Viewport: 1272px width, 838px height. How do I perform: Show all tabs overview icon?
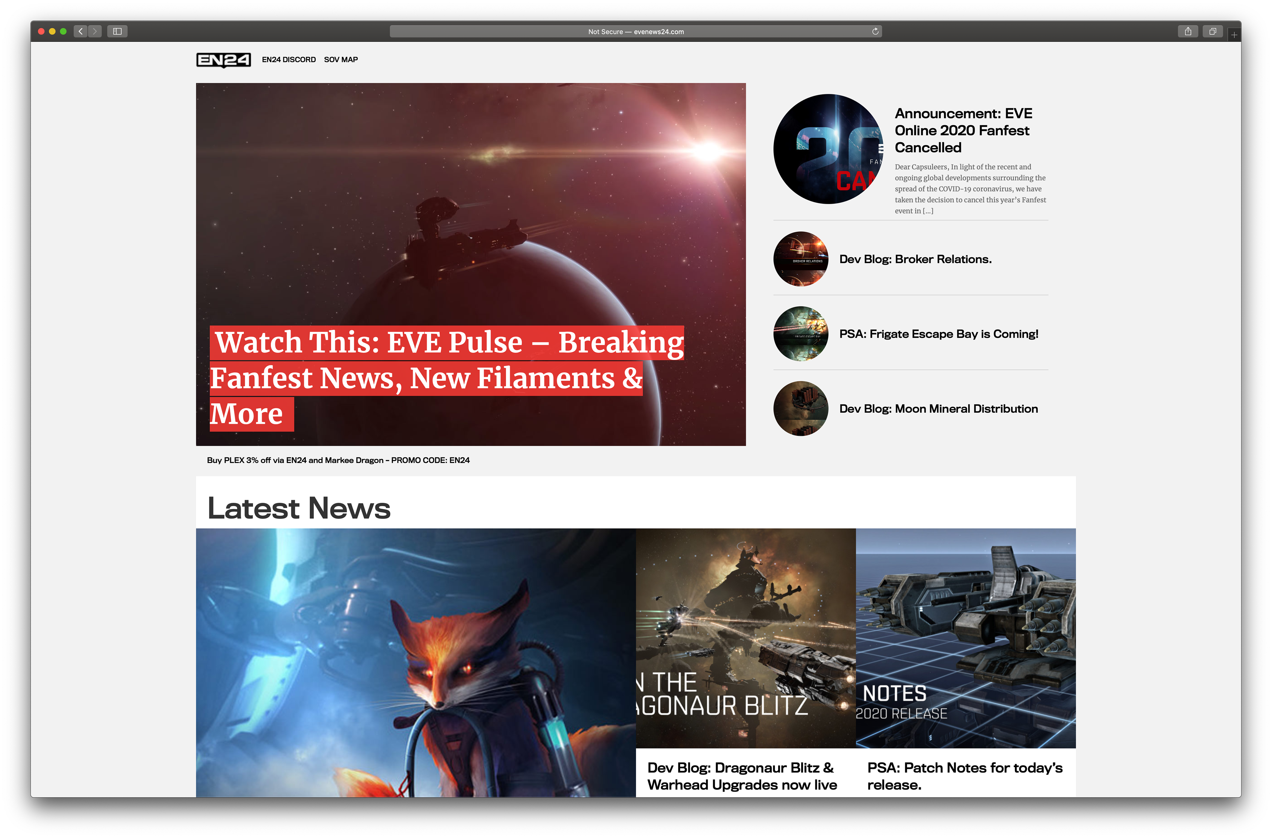[1213, 31]
